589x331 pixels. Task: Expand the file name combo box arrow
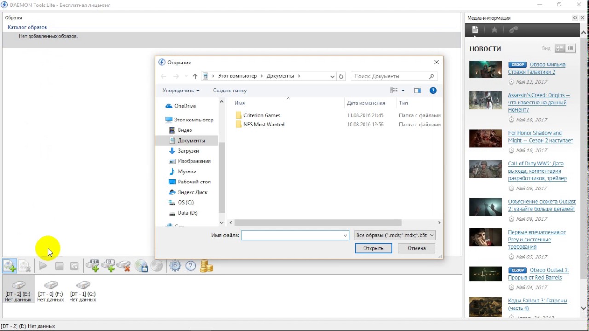pos(345,235)
